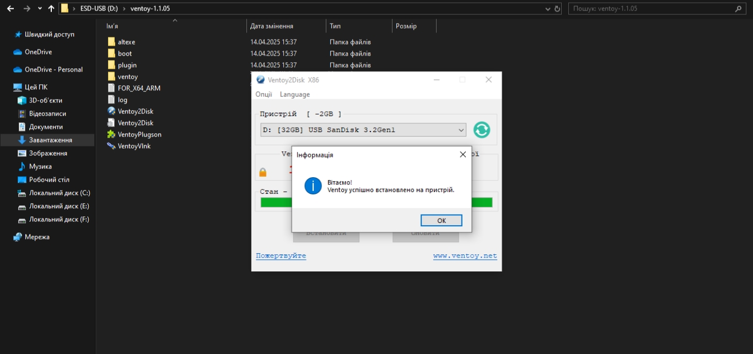Click the Документи icon in sidebar
Image resolution: width=753 pixels, height=354 pixels.
(x=22, y=127)
